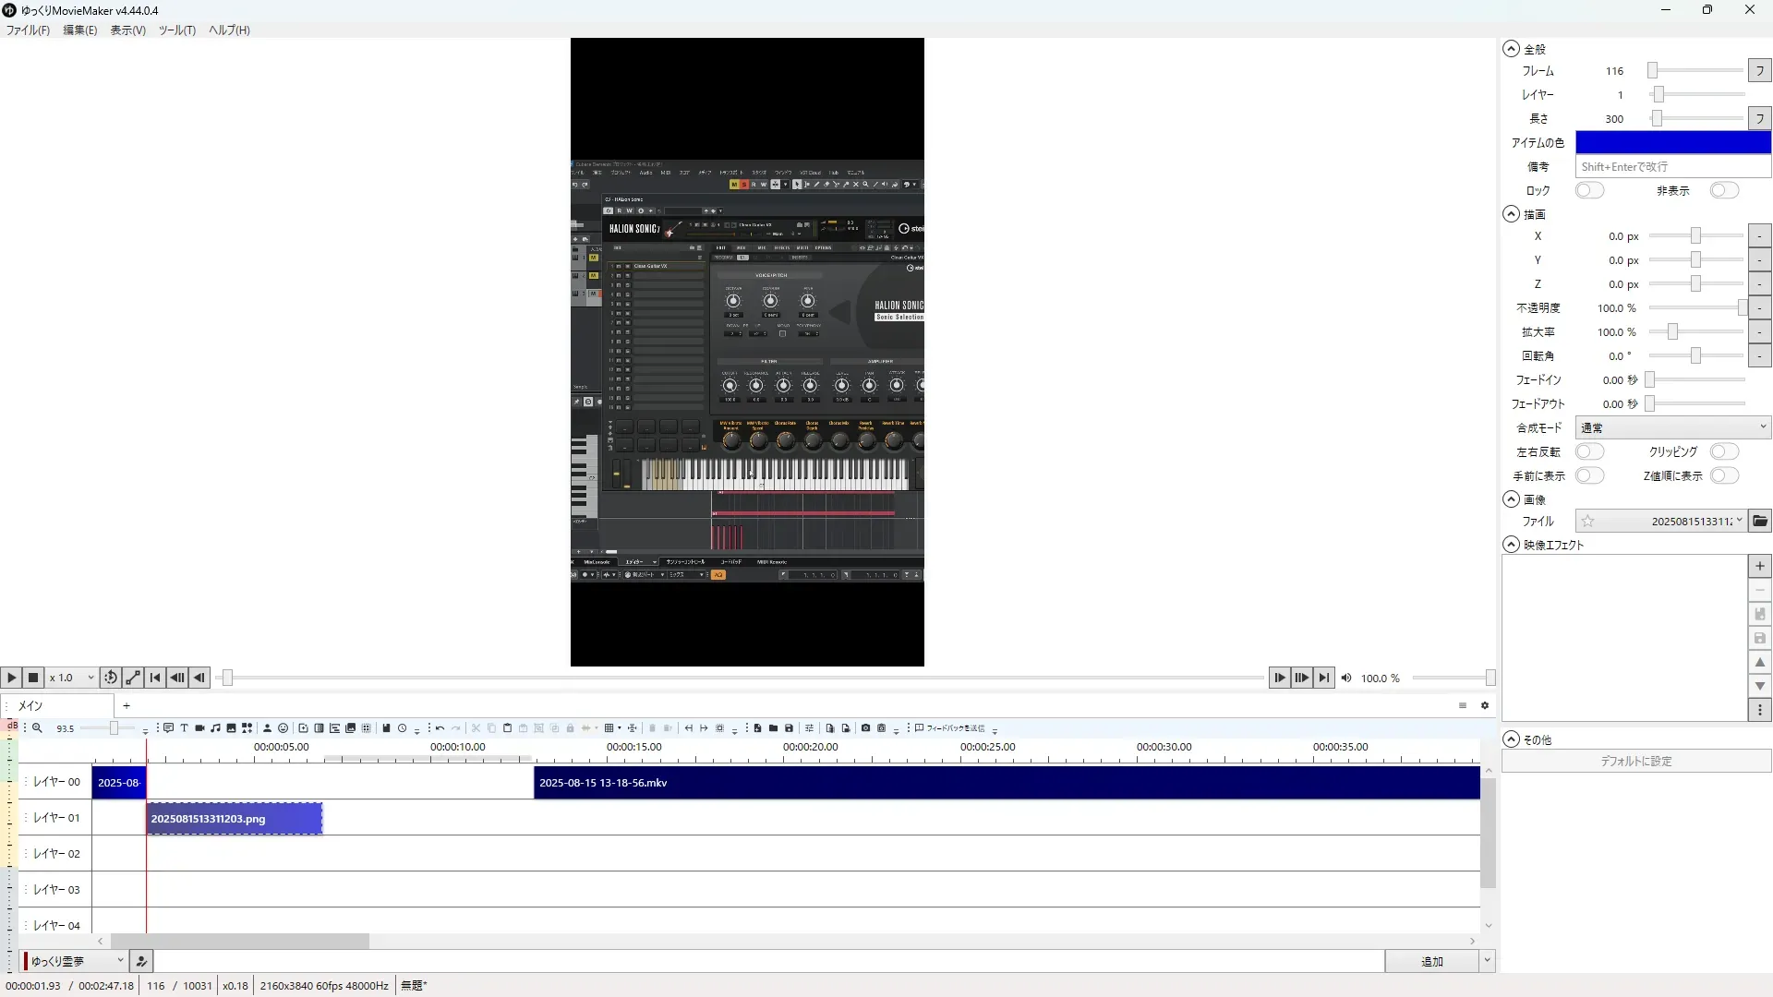Viewport: 1773px width, 997px height.
Task: Open file browser folder icon for image file
Action: 1760,522
